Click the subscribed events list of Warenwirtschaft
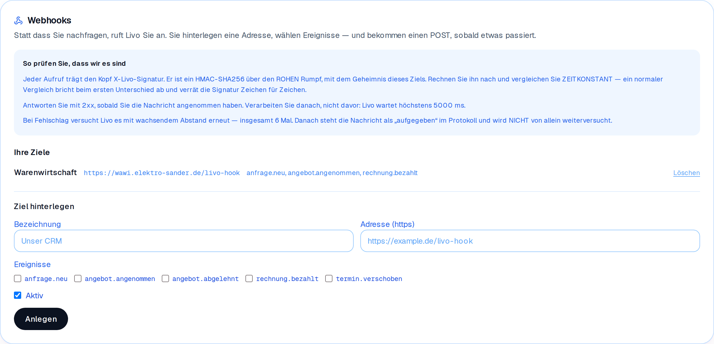The height and width of the screenshot is (344, 714). pyautogui.click(x=332, y=173)
